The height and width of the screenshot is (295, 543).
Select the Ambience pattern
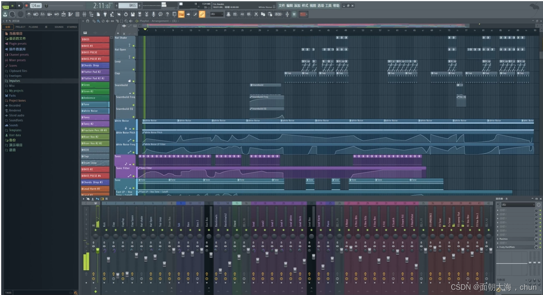[95, 98]
